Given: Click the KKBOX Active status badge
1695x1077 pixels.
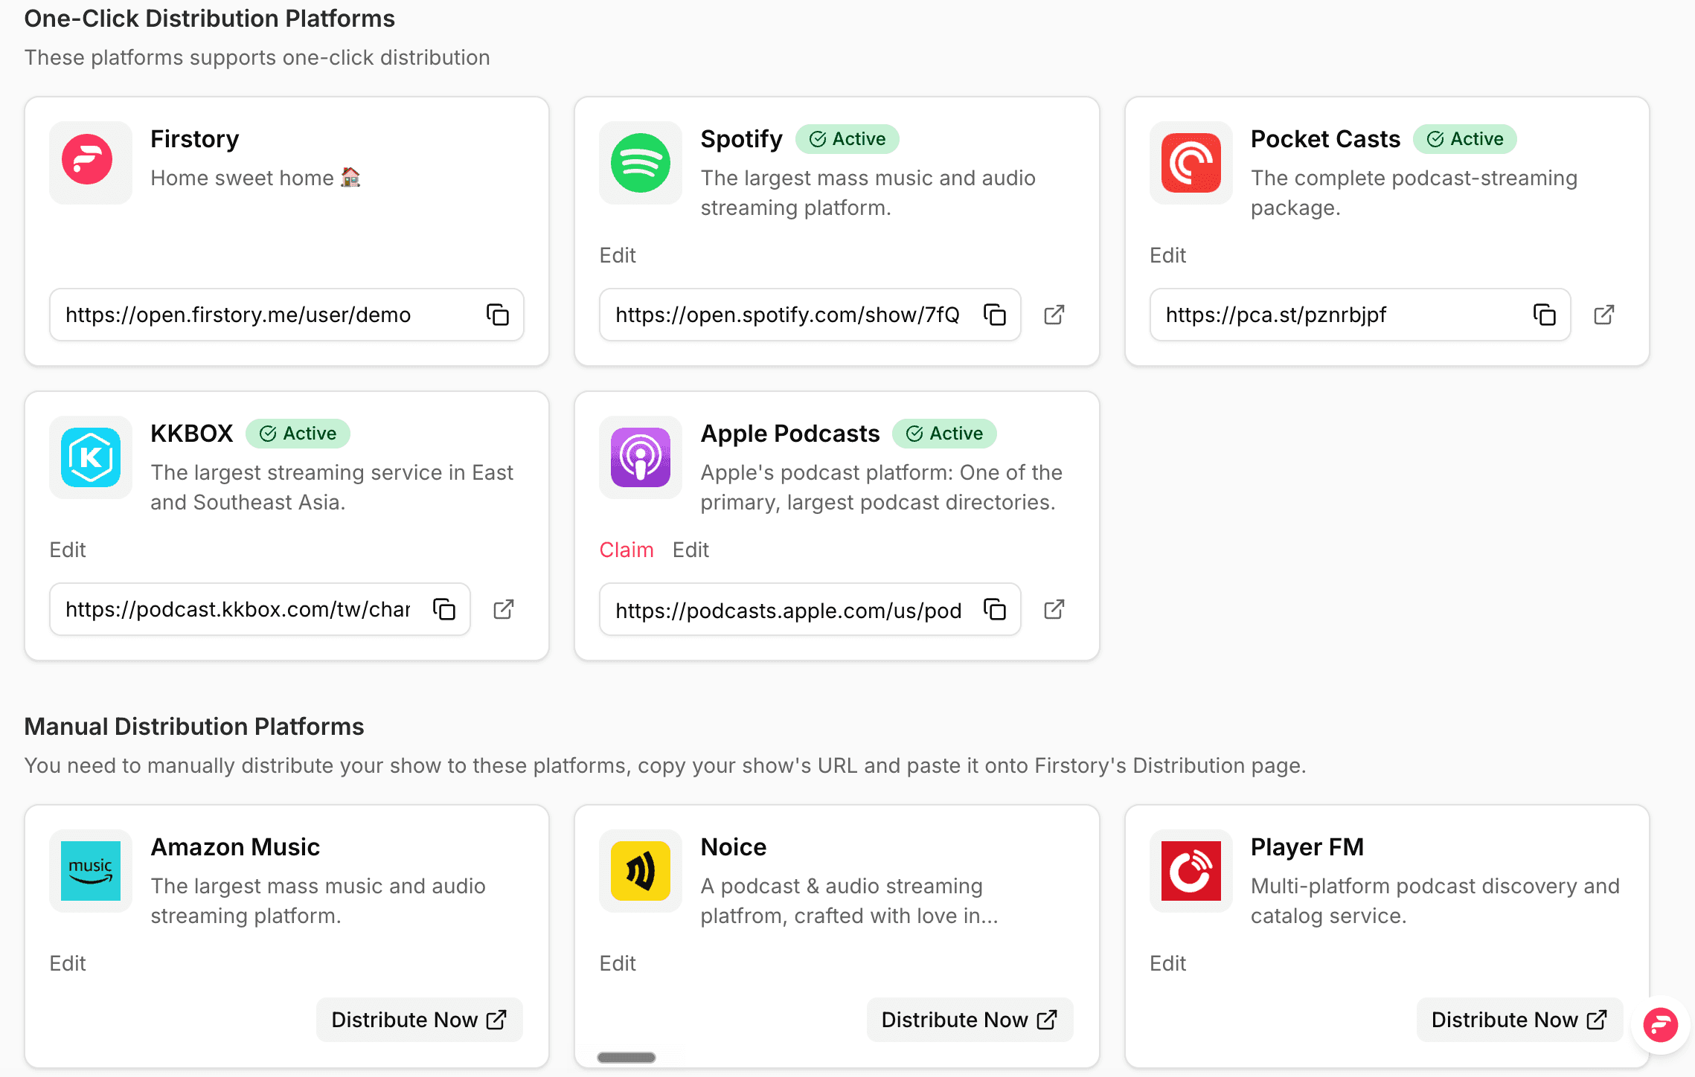Looking at the screenshot, I should pos(298,434).
